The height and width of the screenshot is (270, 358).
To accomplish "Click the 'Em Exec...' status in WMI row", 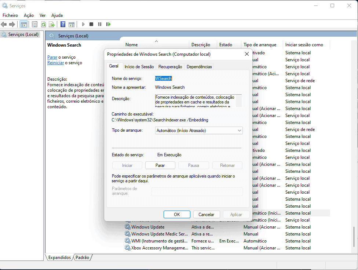I will click(229, 241).
